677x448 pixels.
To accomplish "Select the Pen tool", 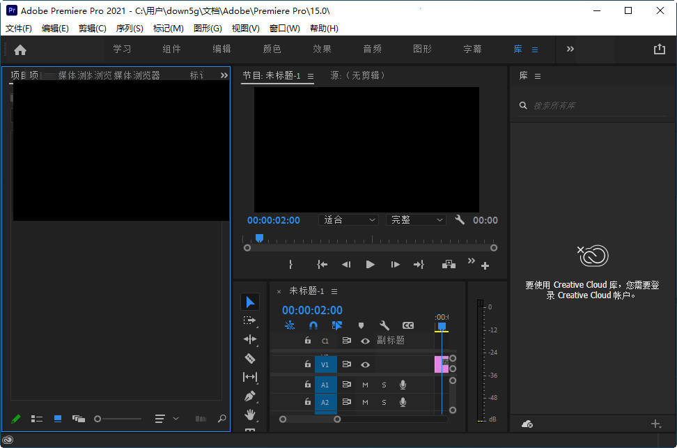I will pos(249,396).
